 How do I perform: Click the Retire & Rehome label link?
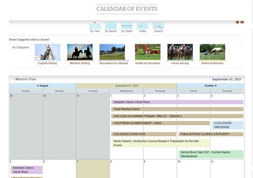coord(212,63)
